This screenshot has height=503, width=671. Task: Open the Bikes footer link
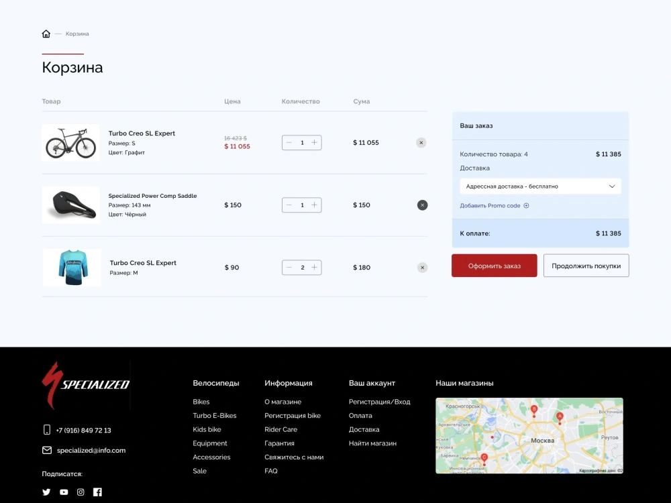point(201,402)
